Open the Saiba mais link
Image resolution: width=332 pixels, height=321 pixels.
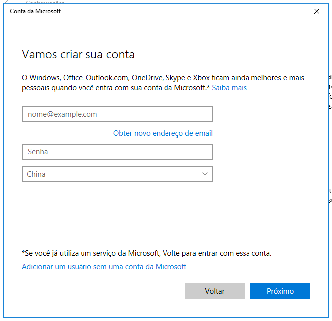(x=229, y=88)
